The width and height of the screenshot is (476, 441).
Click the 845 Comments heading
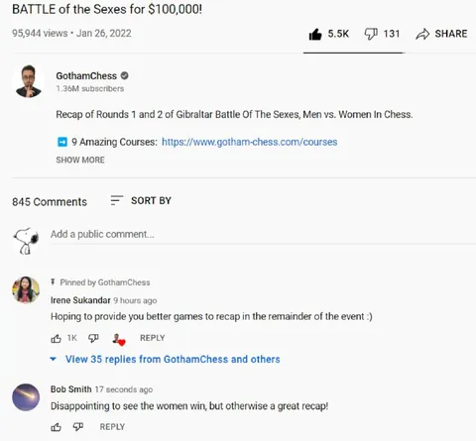[x=50, y=202]
